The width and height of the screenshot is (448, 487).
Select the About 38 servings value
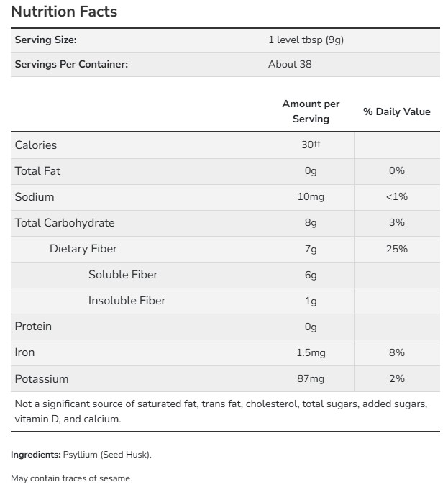pos(290,65)
